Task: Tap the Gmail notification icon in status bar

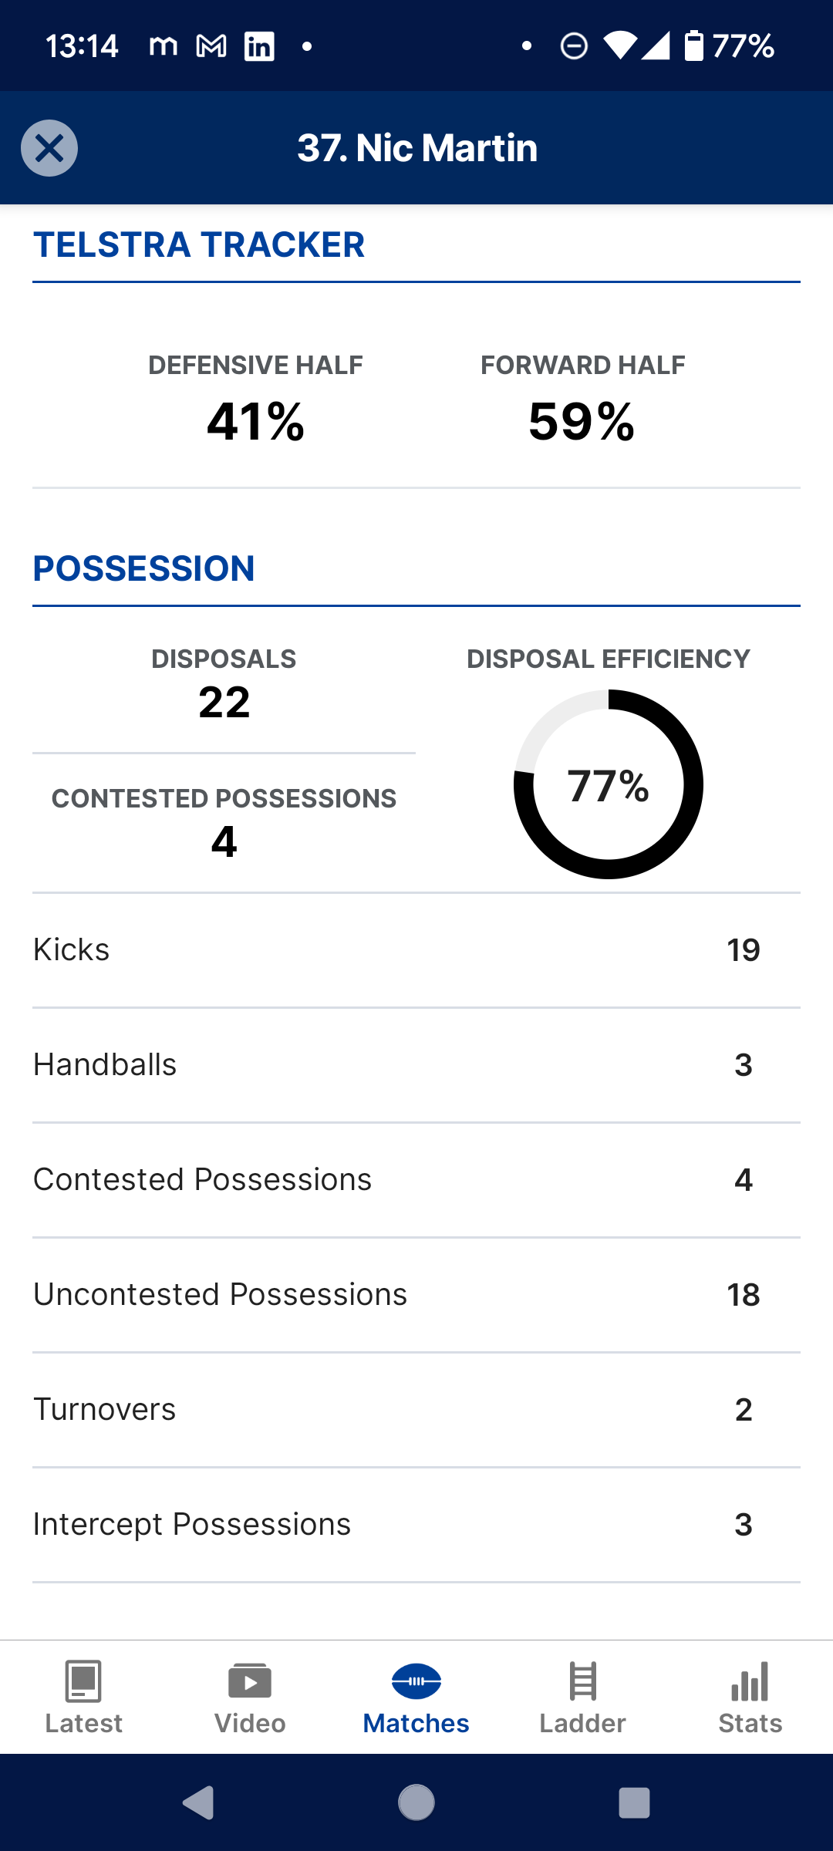Action: (x=211, y=46)
